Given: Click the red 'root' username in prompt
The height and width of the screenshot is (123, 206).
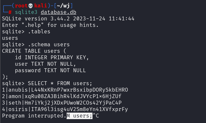Looking at the screenshot, I should (21, 6).
